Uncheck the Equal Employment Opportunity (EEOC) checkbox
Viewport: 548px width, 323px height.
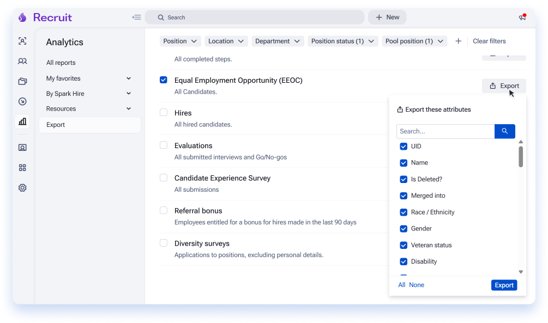pos(164,80)
